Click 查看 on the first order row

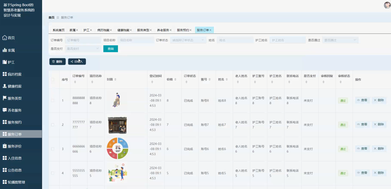[362, 100]
